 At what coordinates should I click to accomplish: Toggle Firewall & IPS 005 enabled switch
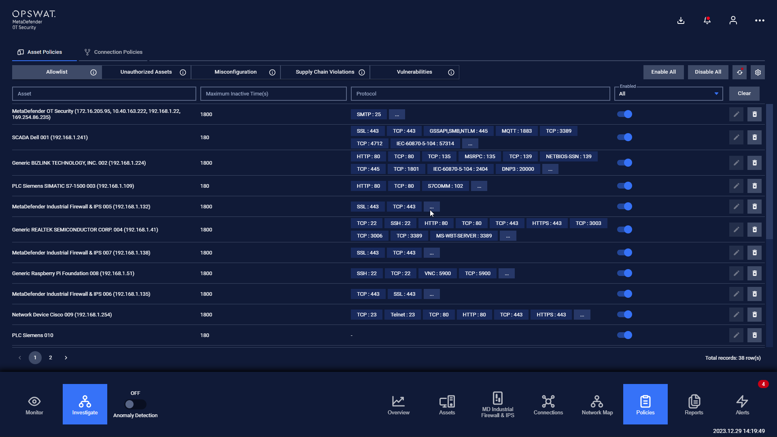point(624,206)
